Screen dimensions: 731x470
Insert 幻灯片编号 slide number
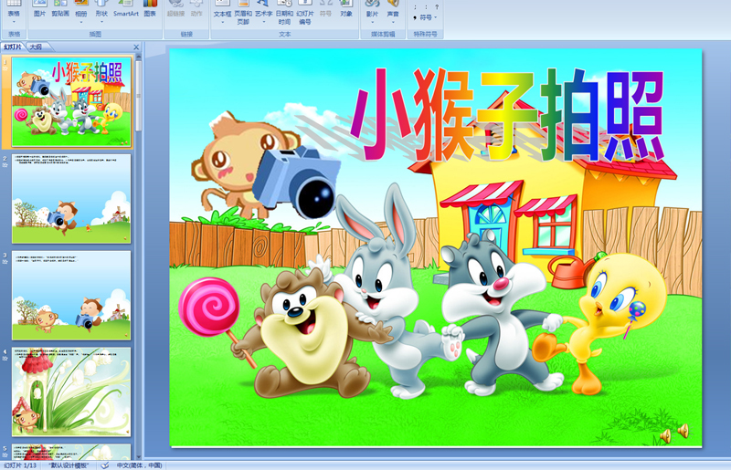click(x=305, y=13)
